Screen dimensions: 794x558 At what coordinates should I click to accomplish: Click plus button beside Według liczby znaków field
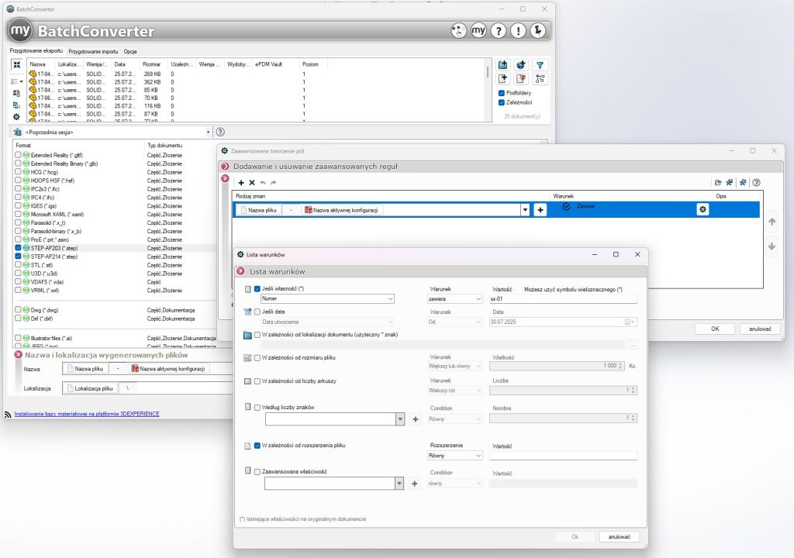[x=416, y=419]
